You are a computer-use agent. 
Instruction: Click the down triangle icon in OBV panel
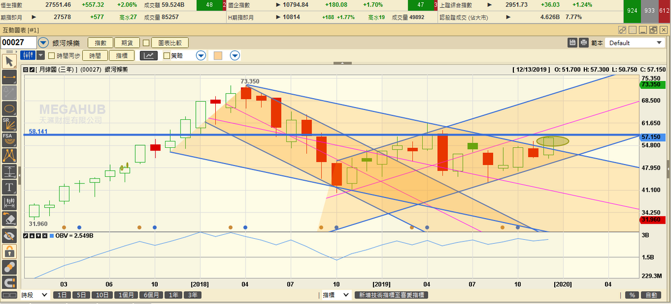(x=37, y=236)
